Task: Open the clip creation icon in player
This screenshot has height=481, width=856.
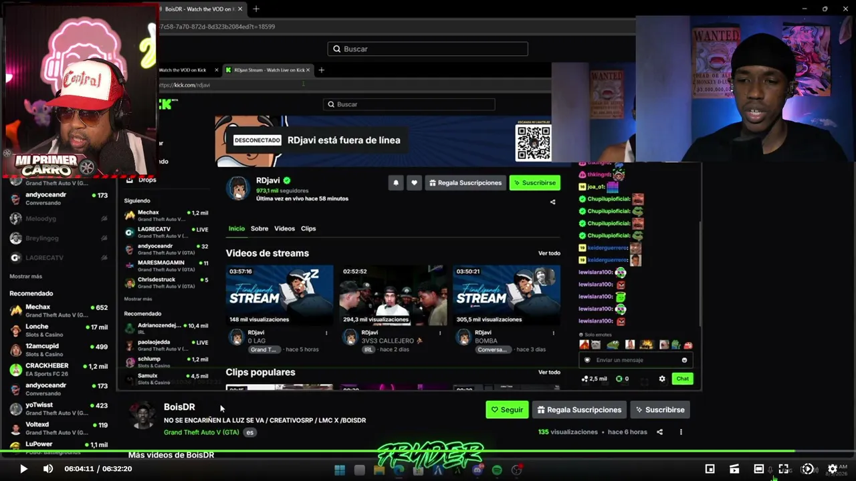Action: tap(734, 469)
